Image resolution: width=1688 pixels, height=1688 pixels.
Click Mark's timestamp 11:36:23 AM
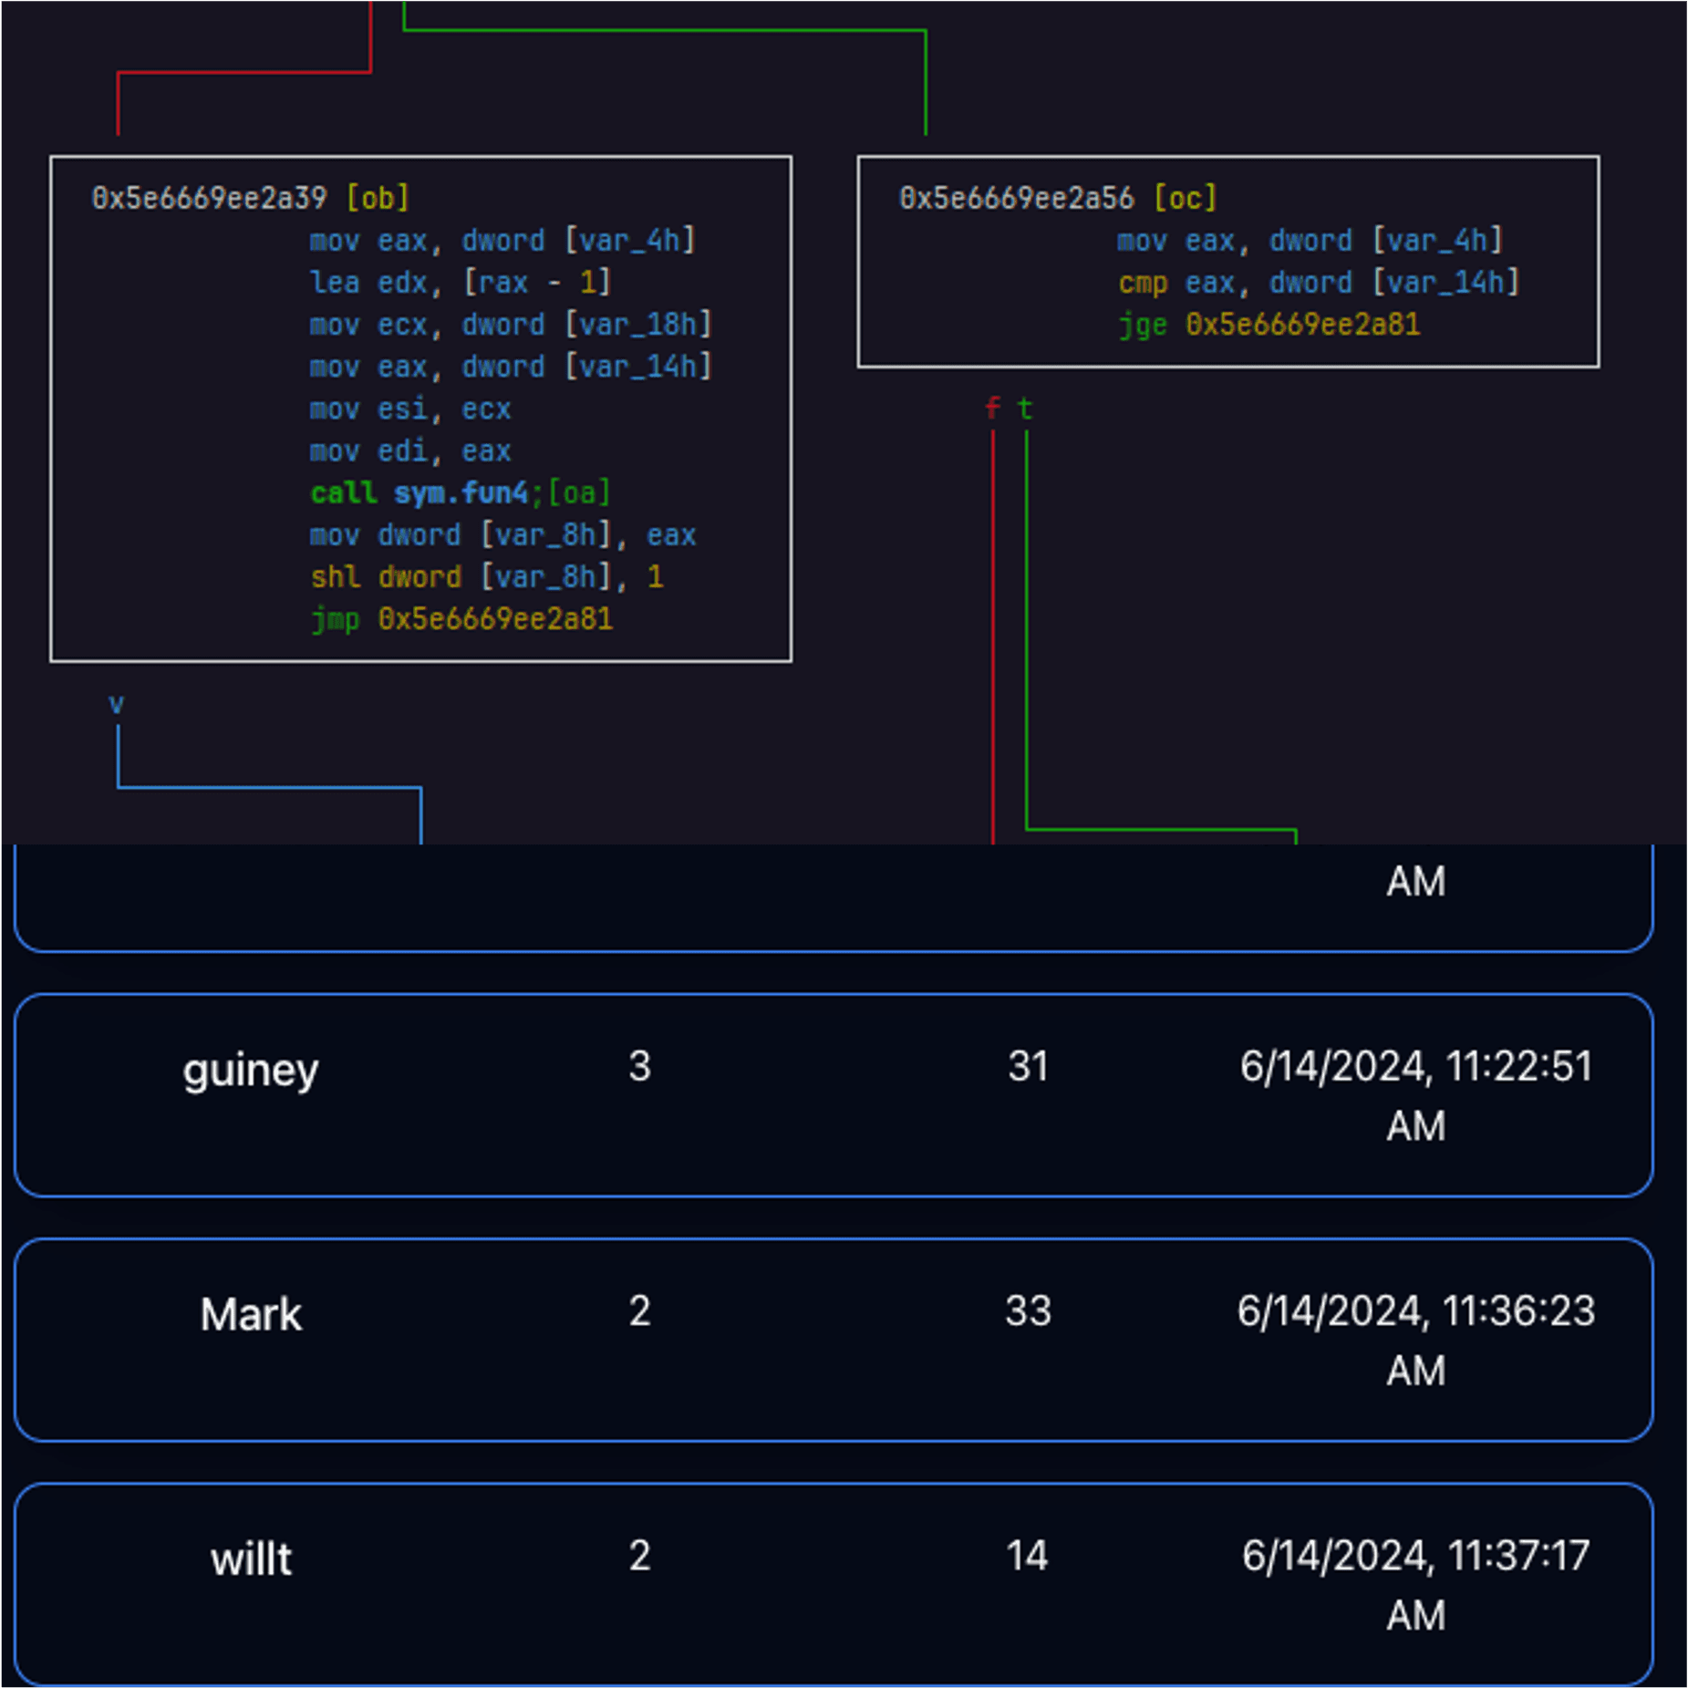click(x=1416, y=1340)
